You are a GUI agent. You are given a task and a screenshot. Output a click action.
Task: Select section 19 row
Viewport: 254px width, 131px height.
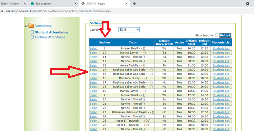(x=93, y=91)
